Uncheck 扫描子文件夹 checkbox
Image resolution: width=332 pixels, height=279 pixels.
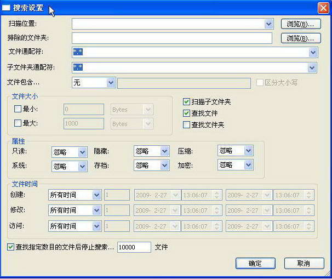186,102
